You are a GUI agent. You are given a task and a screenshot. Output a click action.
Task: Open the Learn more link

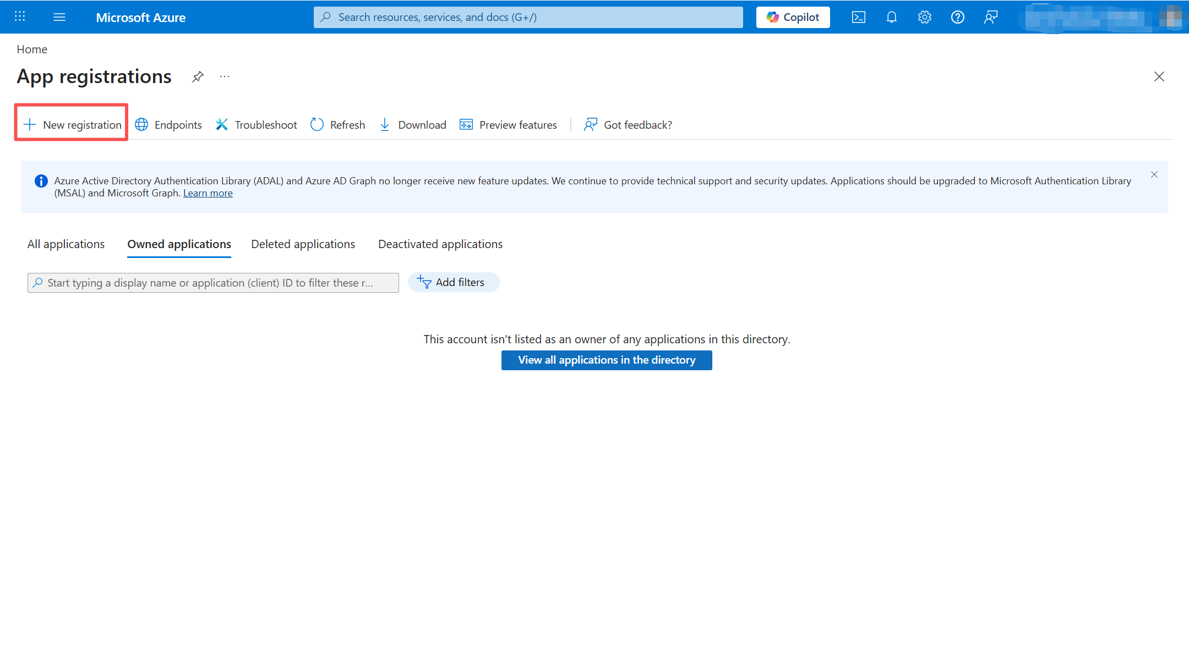(208, 193)
